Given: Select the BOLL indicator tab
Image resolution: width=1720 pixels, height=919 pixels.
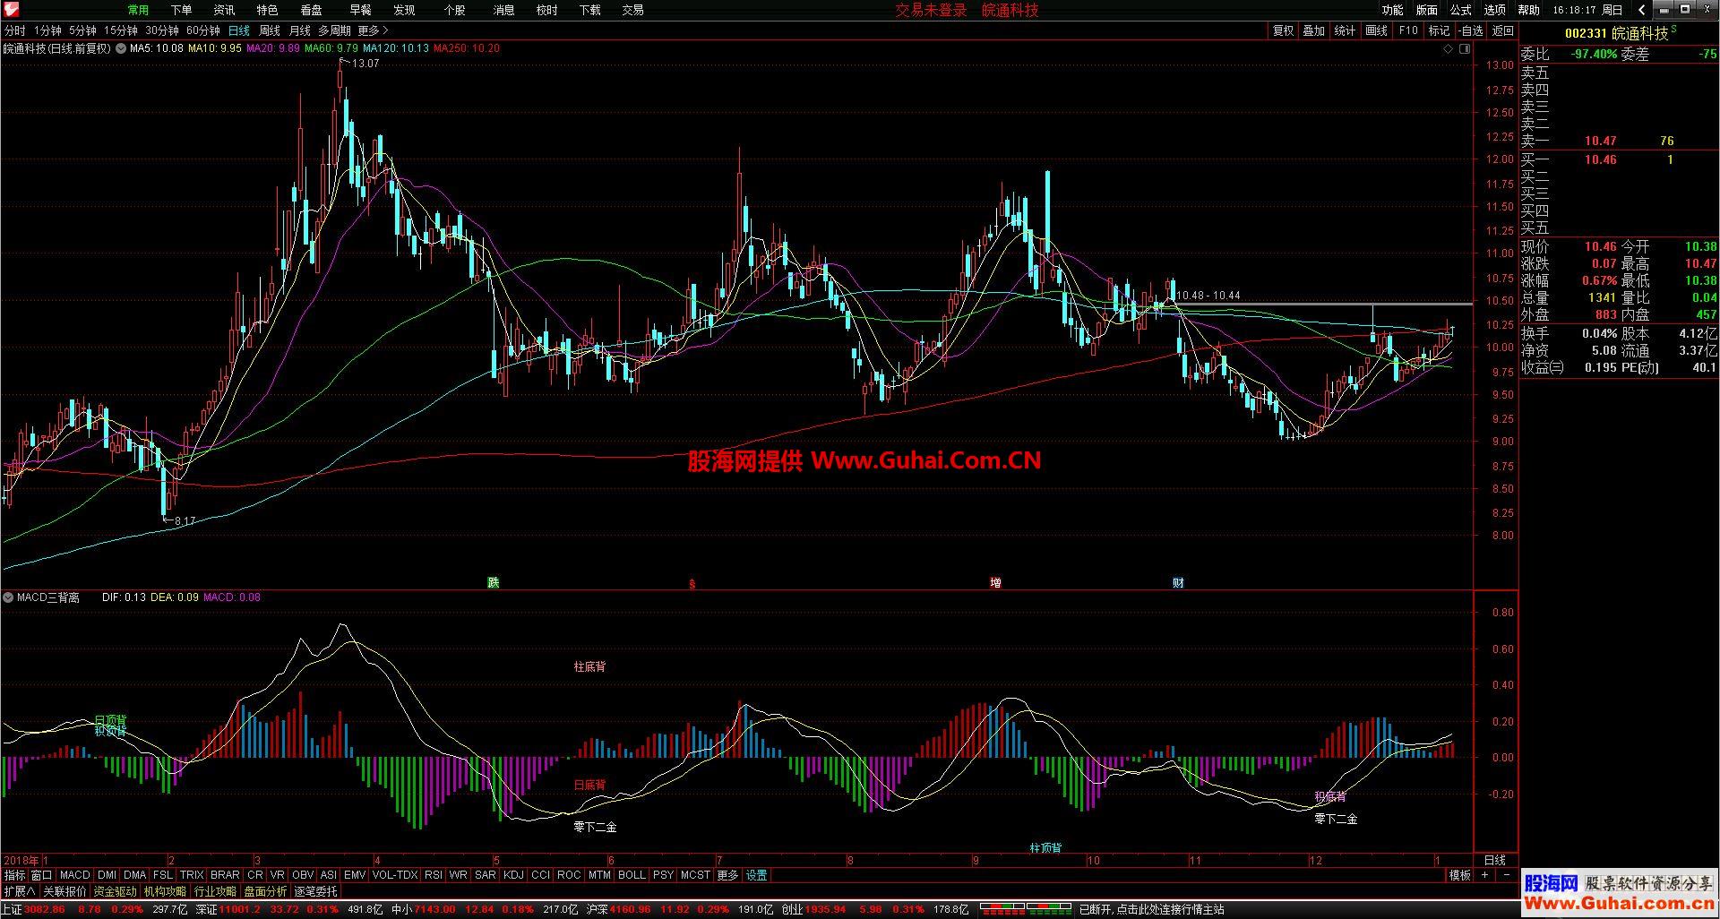Looking at the screenshot, I should click(632, 875).
